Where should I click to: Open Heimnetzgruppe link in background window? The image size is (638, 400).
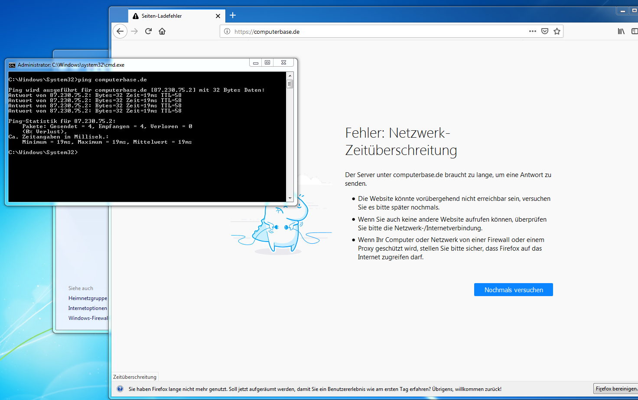[x=88, y=298]
